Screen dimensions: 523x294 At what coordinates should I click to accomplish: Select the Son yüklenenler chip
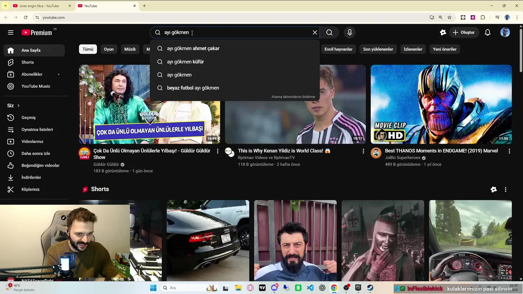tap(378, 49)
